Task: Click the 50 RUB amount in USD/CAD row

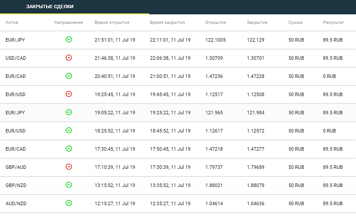Action: click(296, 58)
